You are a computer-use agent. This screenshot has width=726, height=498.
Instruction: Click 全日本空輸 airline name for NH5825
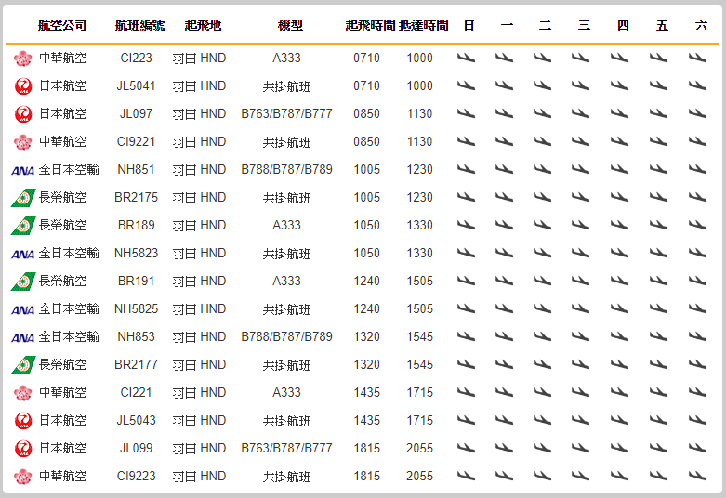[x=69, y=308]
